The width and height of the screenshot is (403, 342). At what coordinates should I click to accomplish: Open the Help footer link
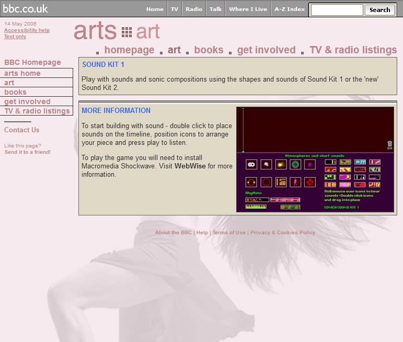[x=202, y=233]
